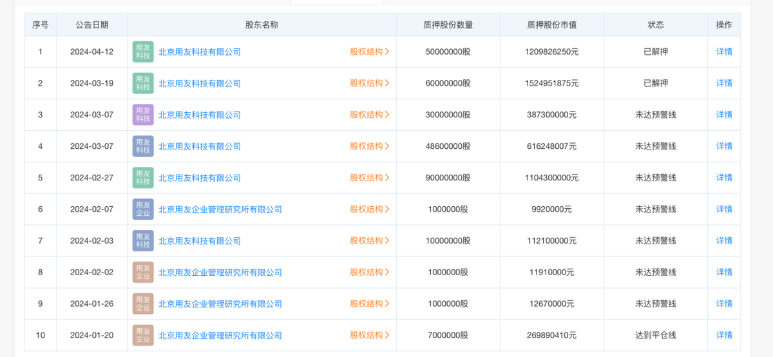Click the 质押股份市值 column header
The height and width of the screenshot is (357, 773).
coord(551,25)
